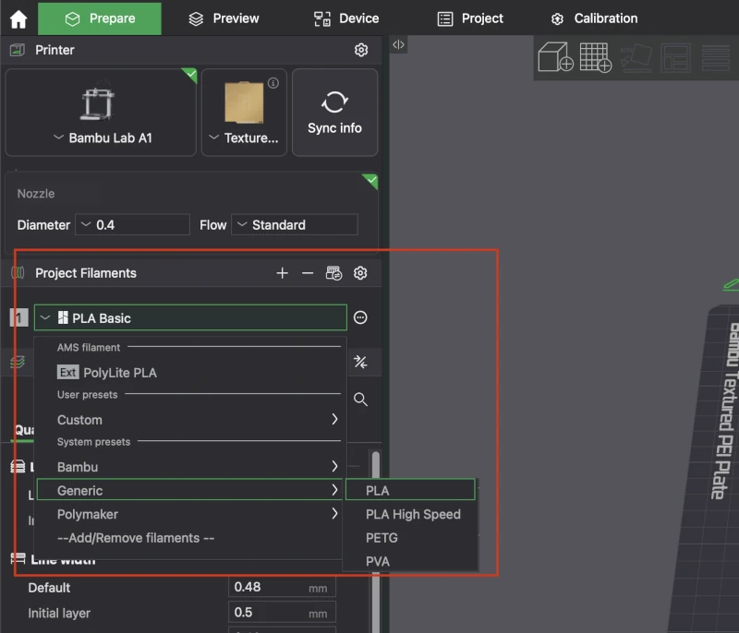Open the Textured plate type selector
This screenshot has width=739, height=633.
tap(244, 113)
